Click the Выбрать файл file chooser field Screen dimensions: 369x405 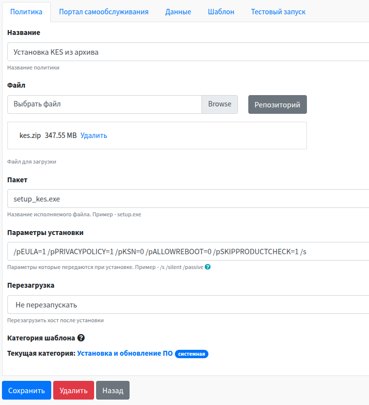pyautogui.click(x=104, y=104)
